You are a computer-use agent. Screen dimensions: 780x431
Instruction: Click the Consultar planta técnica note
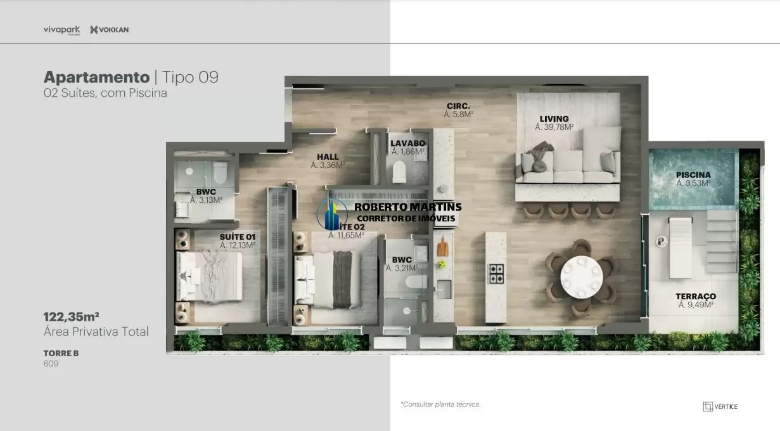pos(440,404)
